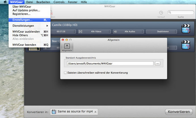Open the Alle Audios dropdown
Screen dimensions: 196x118
128,32
